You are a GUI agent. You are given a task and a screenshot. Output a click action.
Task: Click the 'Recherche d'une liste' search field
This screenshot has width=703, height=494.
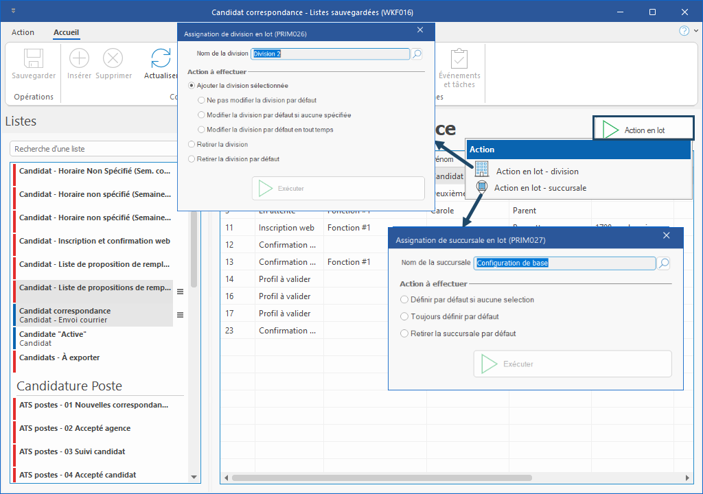tap(96, 149)
